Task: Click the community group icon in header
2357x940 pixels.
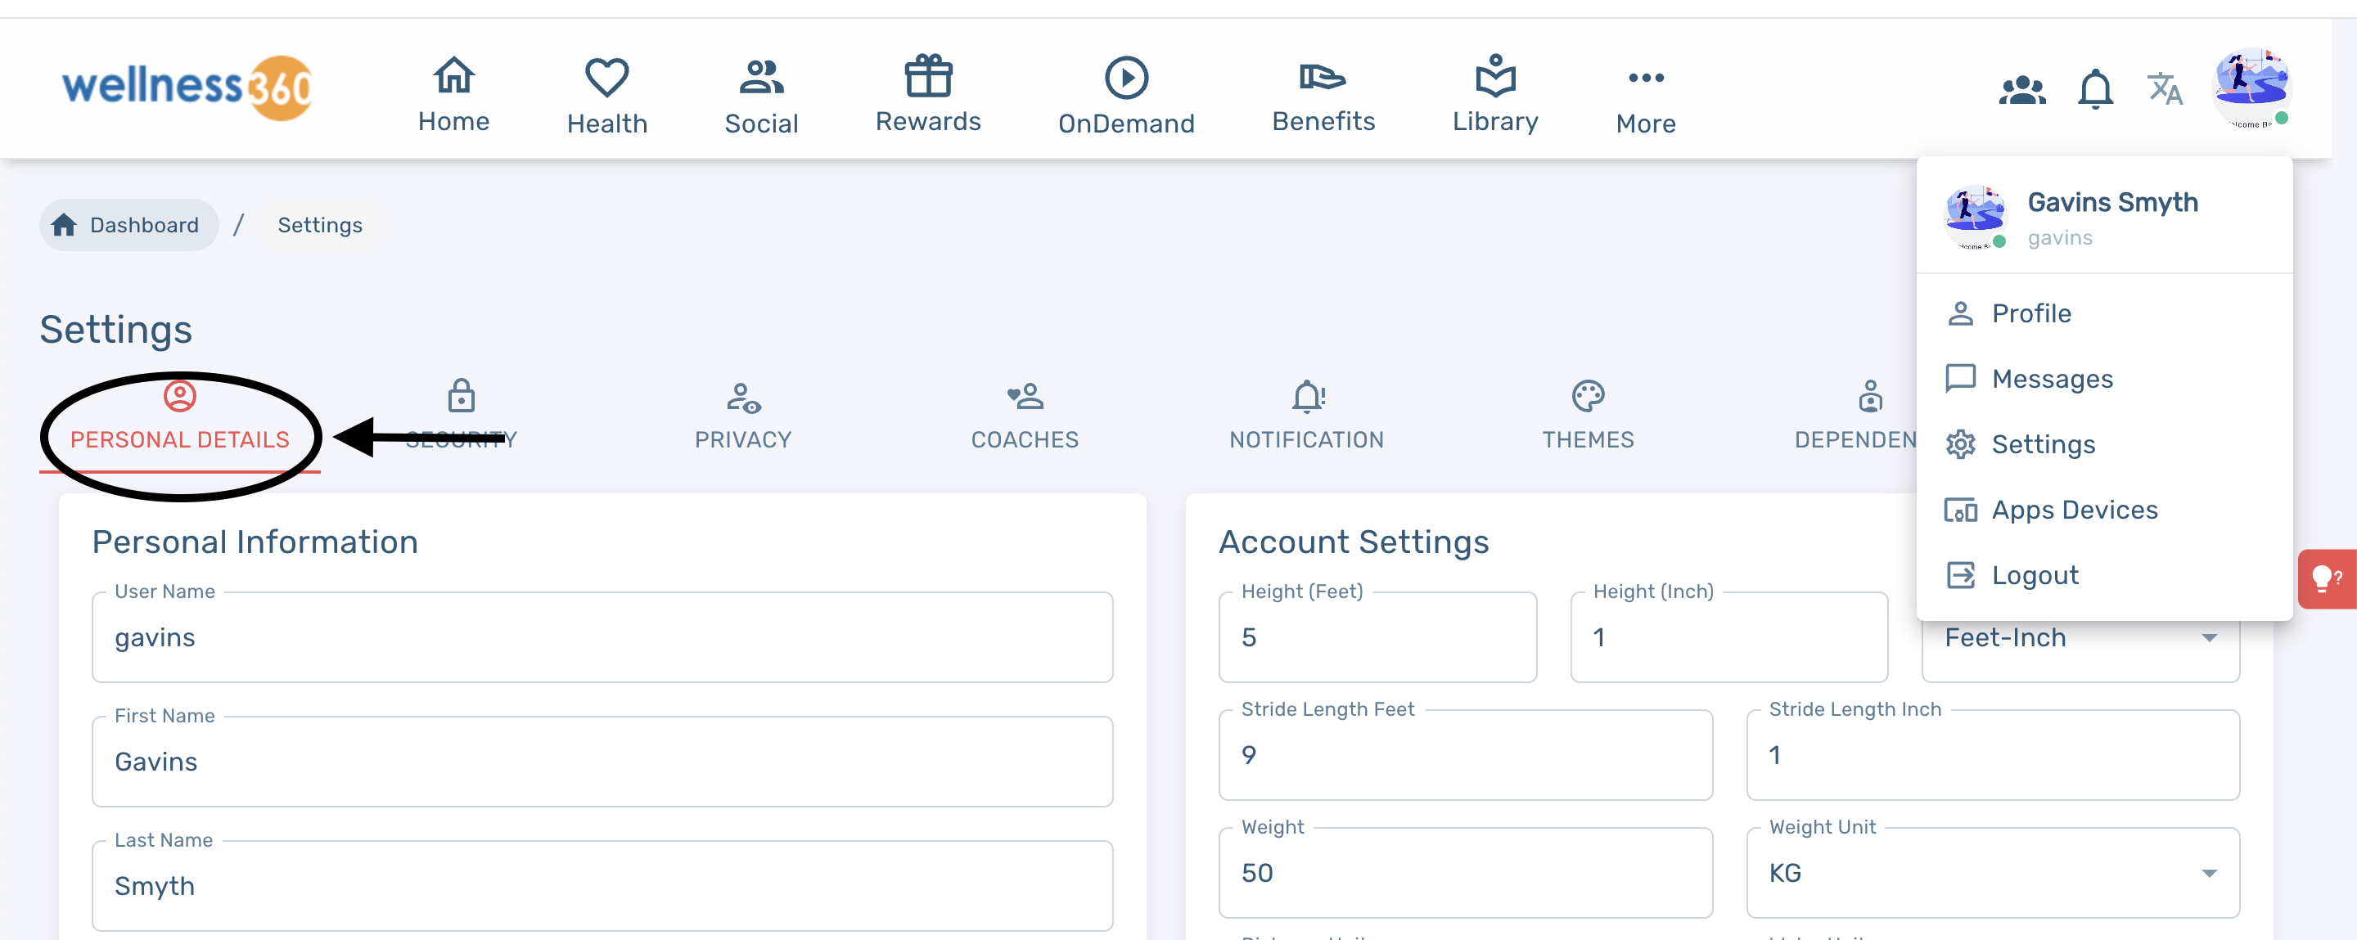Action: coord(2021,90)
